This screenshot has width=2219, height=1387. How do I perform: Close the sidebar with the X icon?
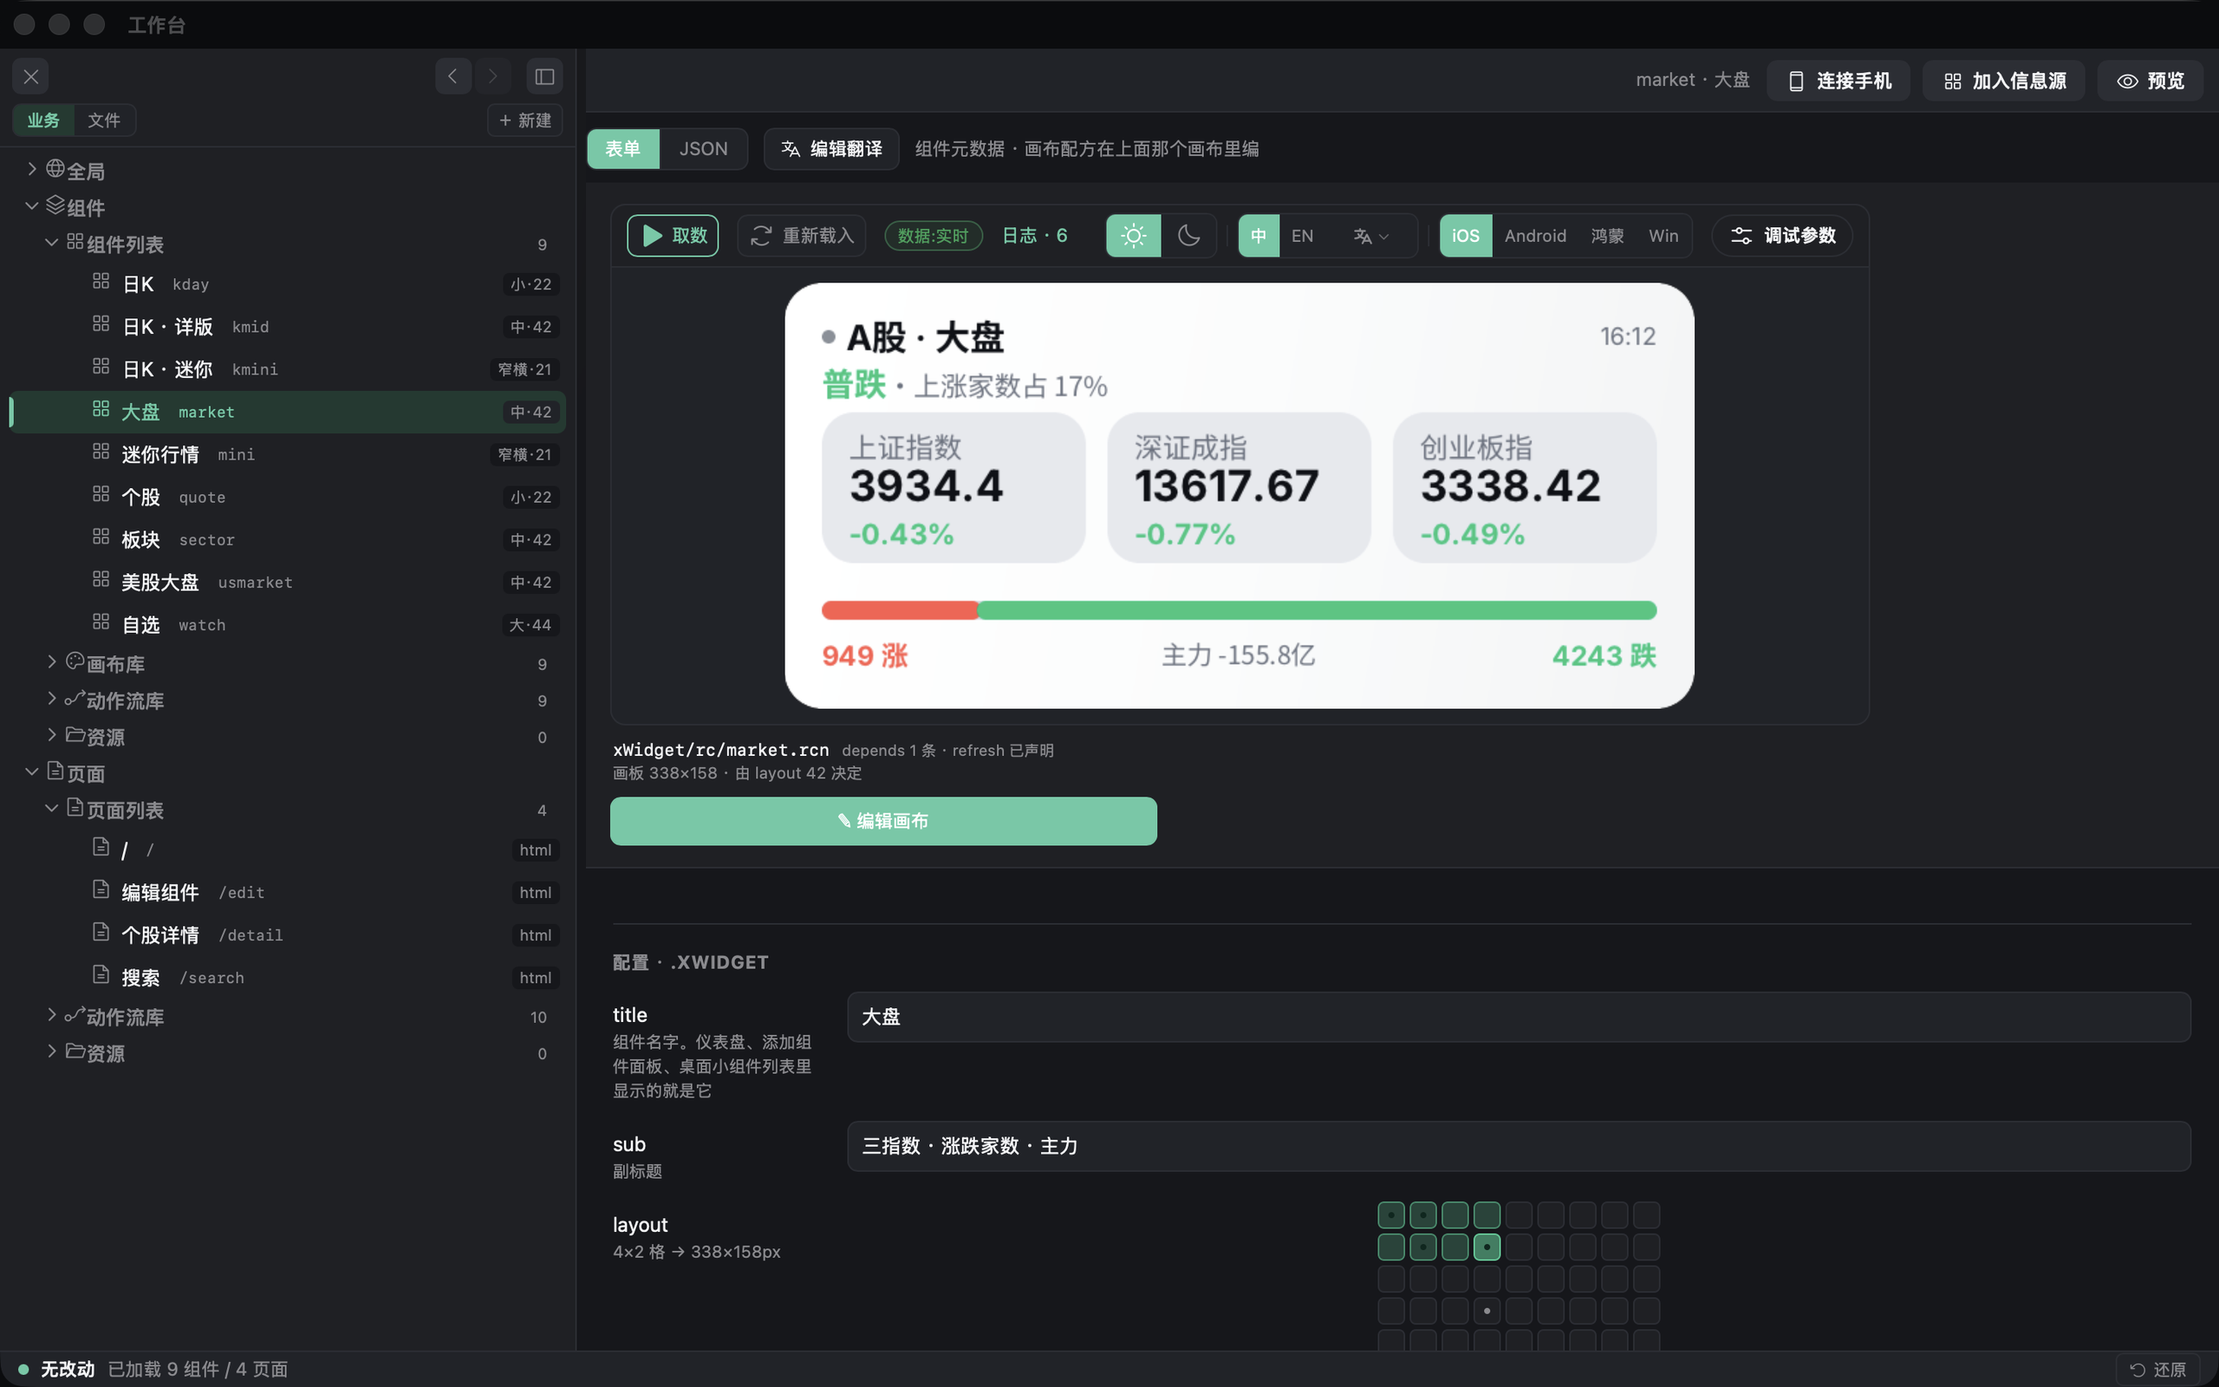click(x=31, y=76)
